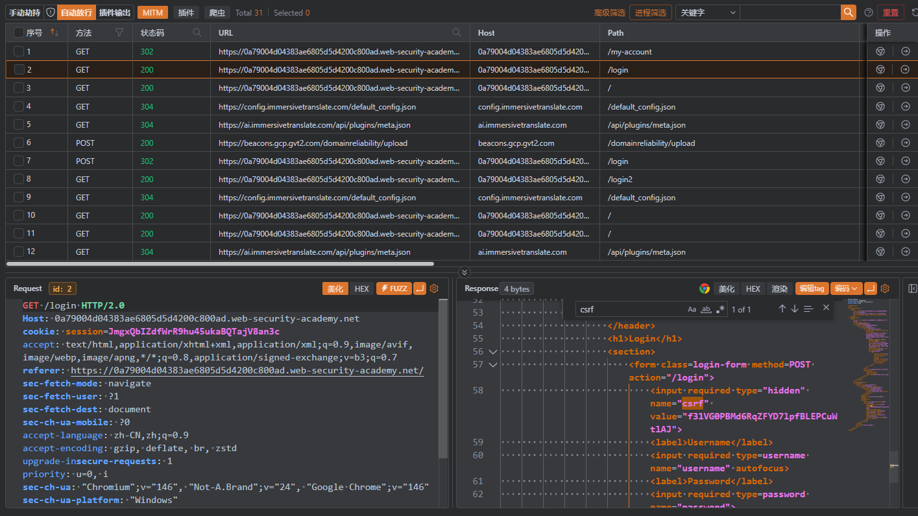Image resolution: width=918 pixels, height=516 pixels.
Task: Click the Chrome icon in Response panel
Action: tap(705, 288)
